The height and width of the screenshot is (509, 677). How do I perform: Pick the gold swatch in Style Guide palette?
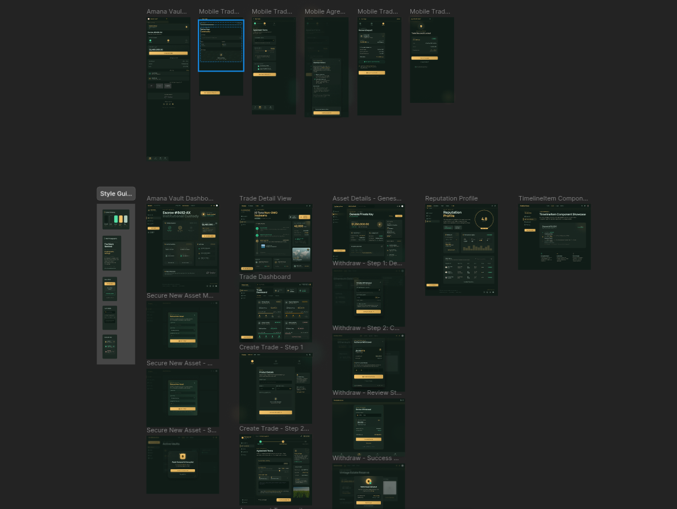pyautogui.click(x=121, y=219)
